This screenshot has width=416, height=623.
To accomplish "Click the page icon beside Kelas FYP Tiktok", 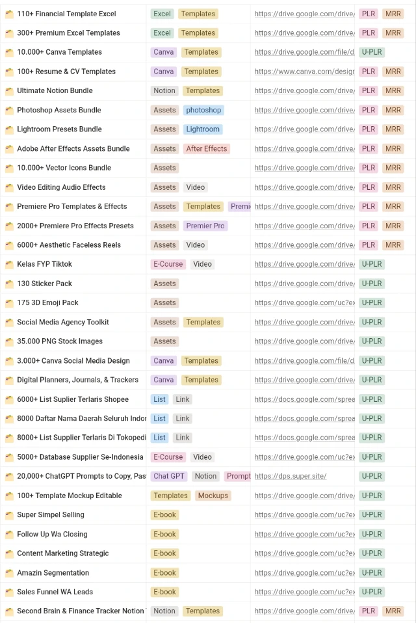I will click(x=9, y=264).
